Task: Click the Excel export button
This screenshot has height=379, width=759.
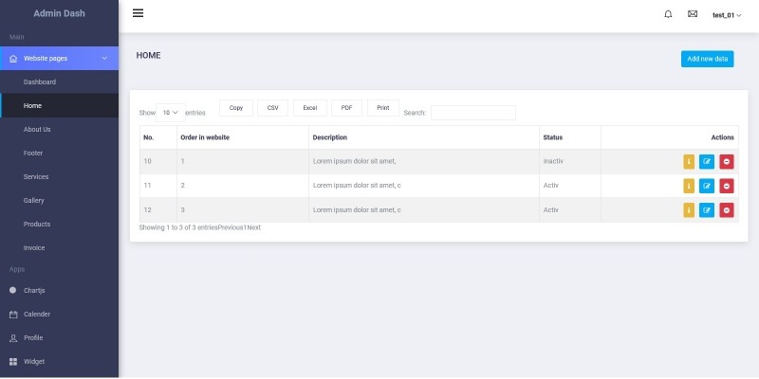Action: tap(309, 108)
